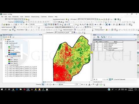The image size is (139, 104).
Task: Click the New map document icon
Action: pos(2,25)
